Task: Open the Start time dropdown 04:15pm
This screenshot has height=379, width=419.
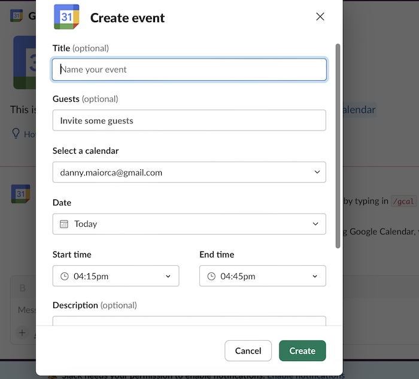Action: coord(116,276)
